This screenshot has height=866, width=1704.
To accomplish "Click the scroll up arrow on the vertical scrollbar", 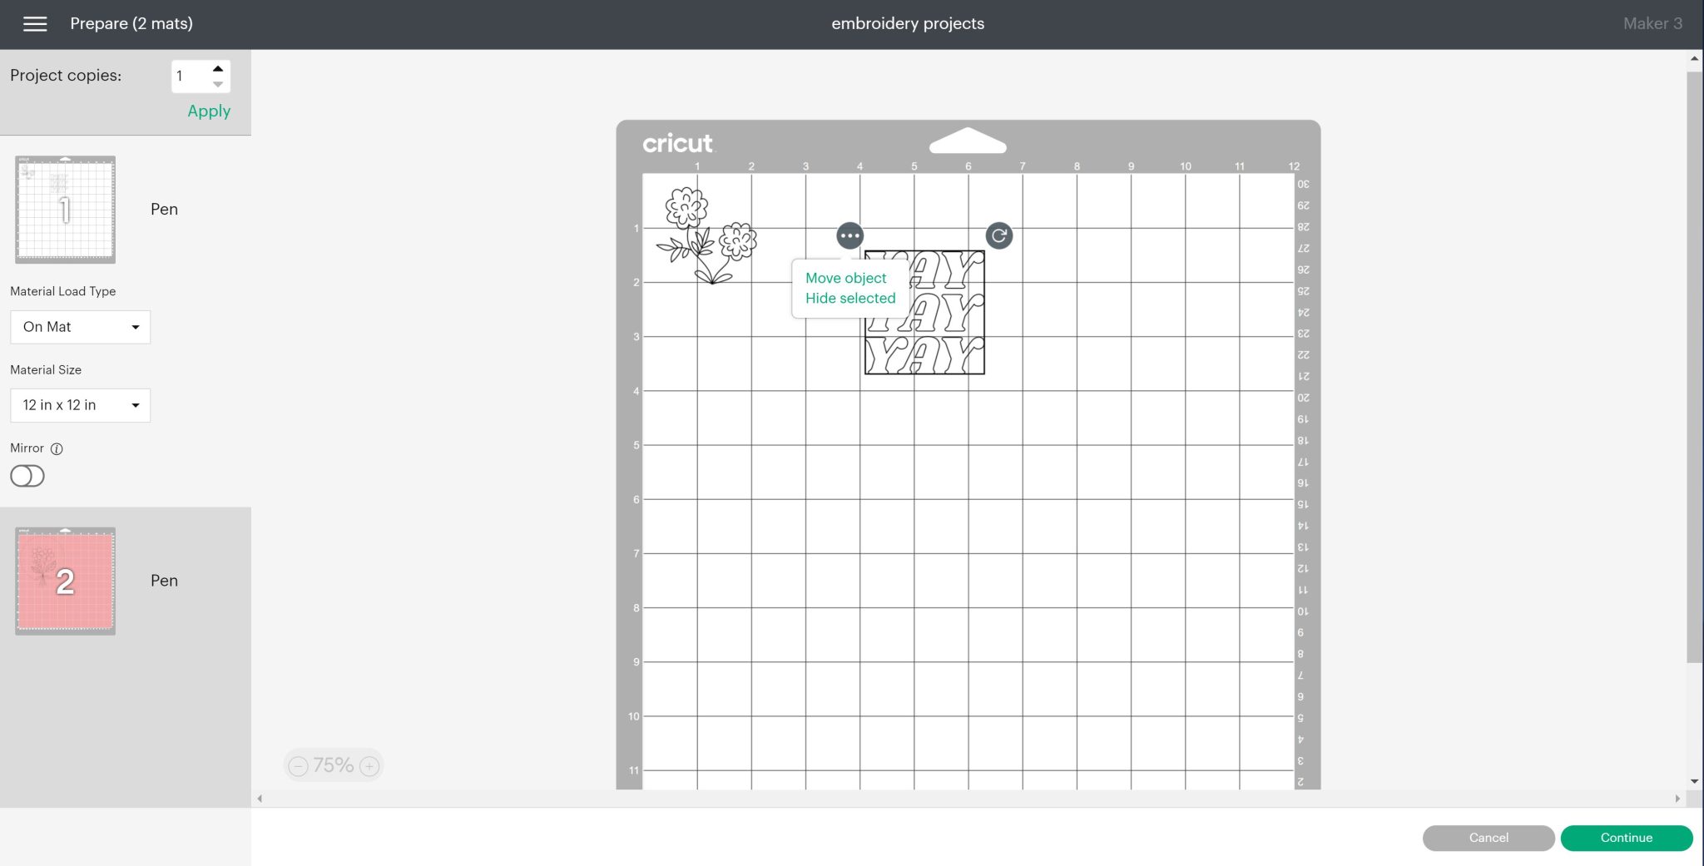I will point(1695,59).
